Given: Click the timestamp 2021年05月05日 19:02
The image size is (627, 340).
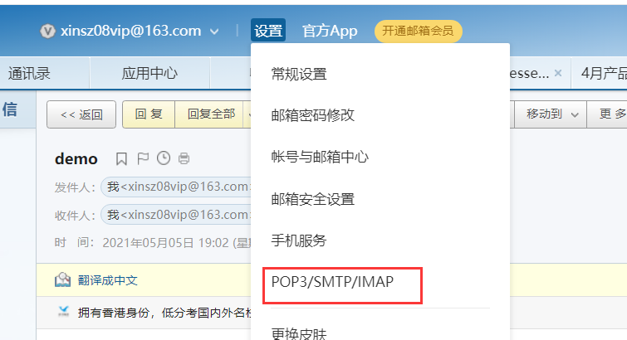Looking at the screenshot, I should [x=165, y=242].
